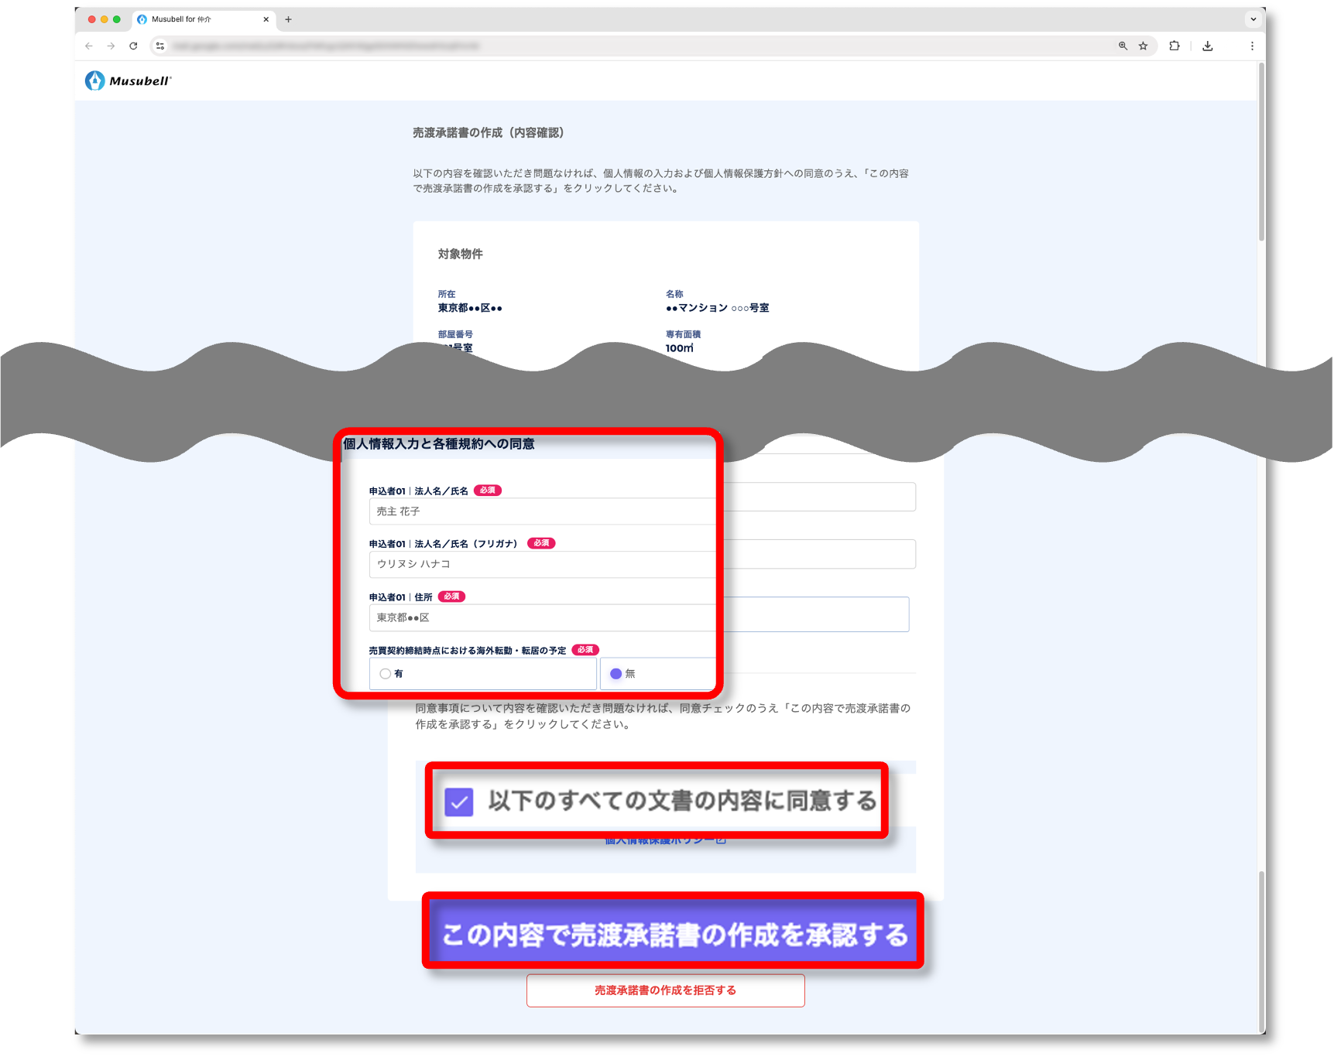
Task: Select the 有 radio option
Action: coord(386,674)
